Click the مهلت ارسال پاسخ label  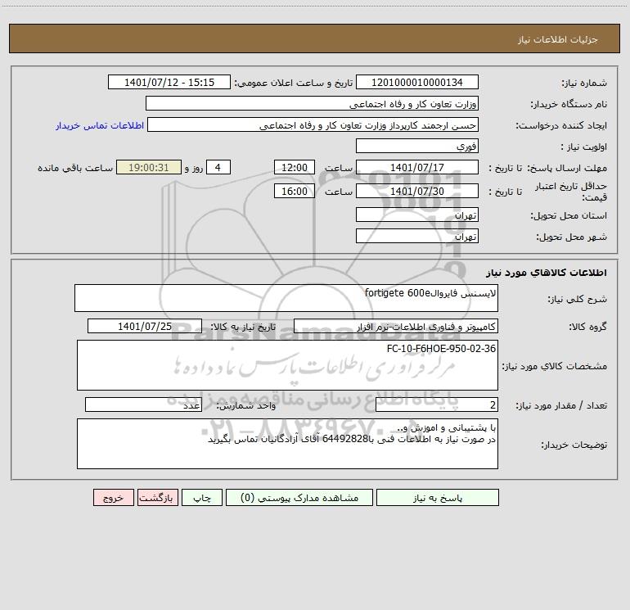[x=567, y=168]
